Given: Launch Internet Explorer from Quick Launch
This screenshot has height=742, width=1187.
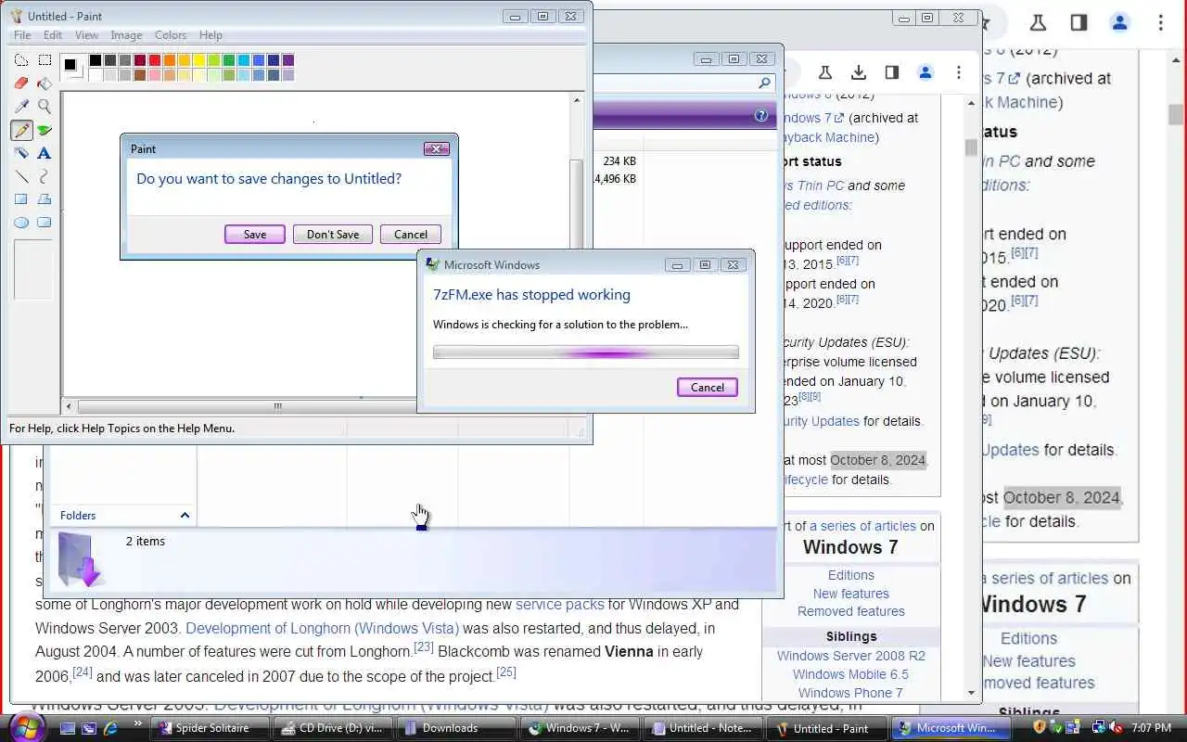Looking at the screenshot, I should tap(110, 729).
